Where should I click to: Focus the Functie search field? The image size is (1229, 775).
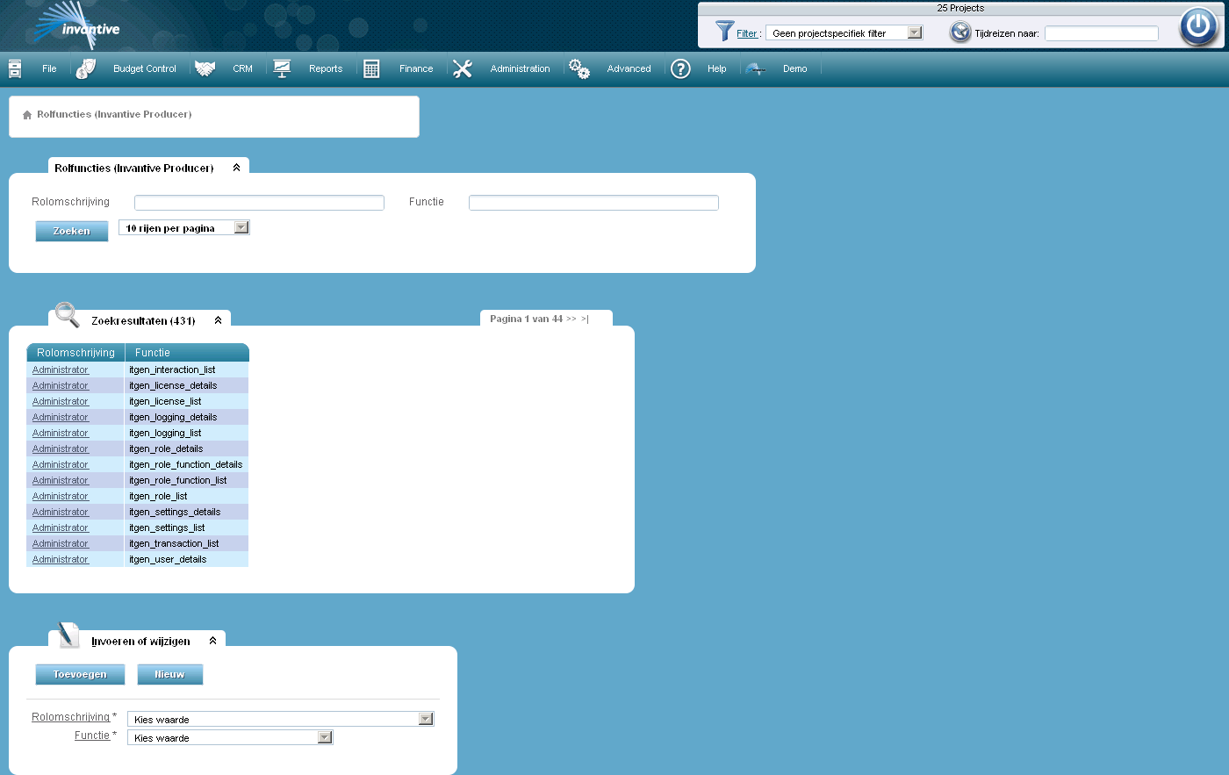coord(593,203)
